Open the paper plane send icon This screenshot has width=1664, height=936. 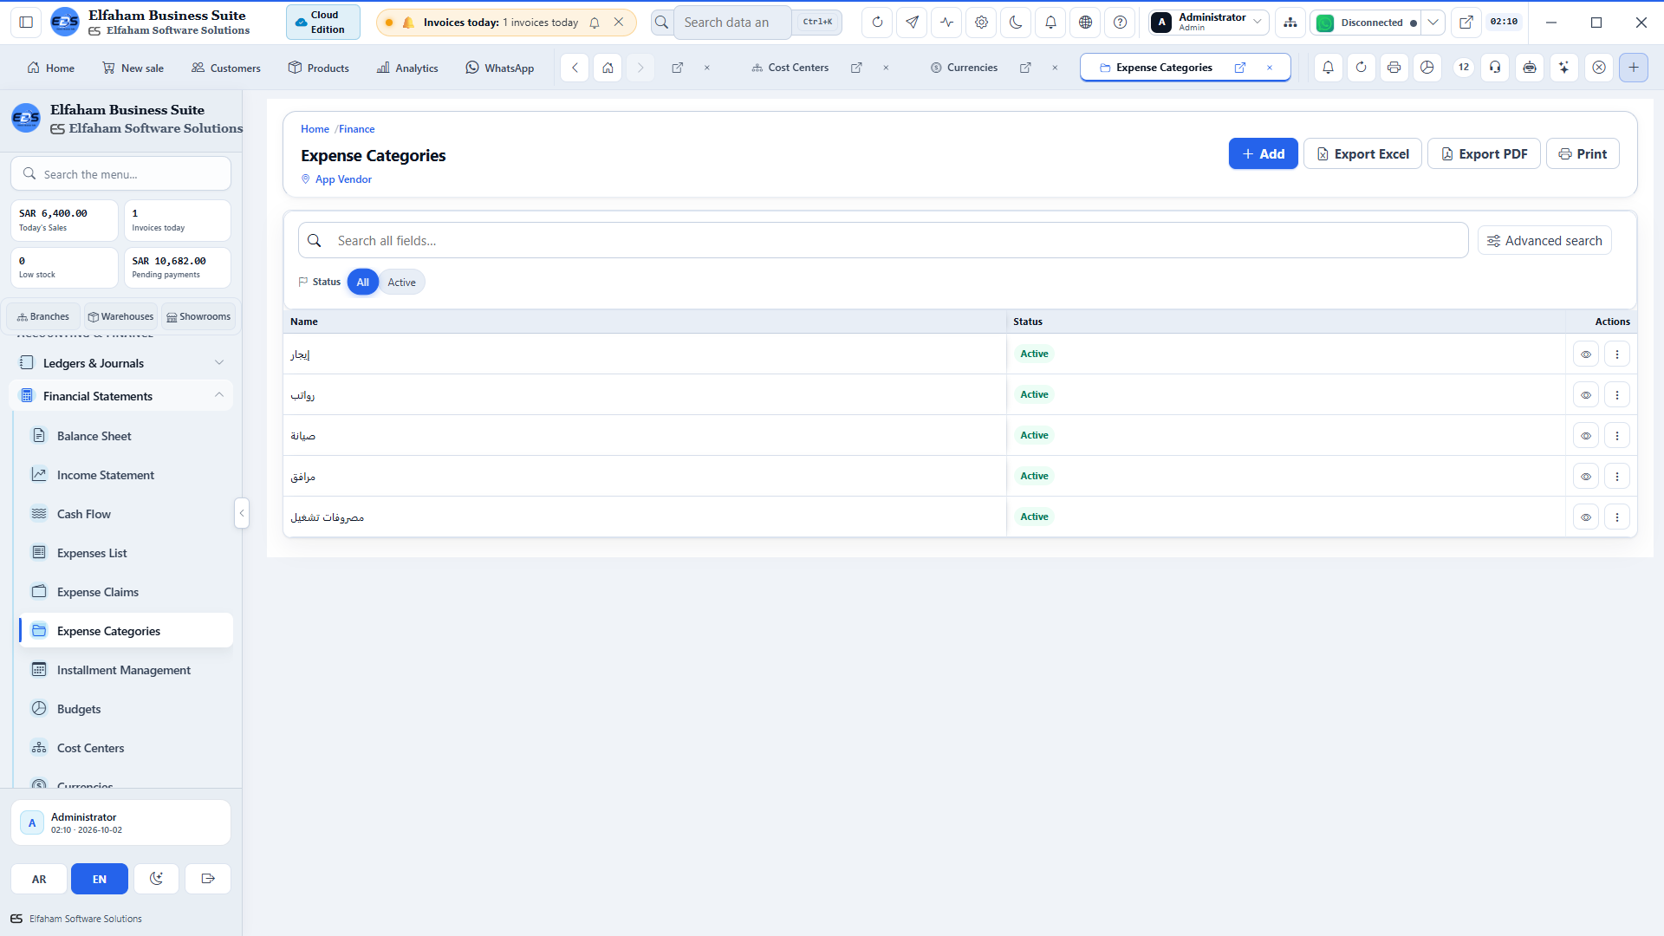click(912, 23)
